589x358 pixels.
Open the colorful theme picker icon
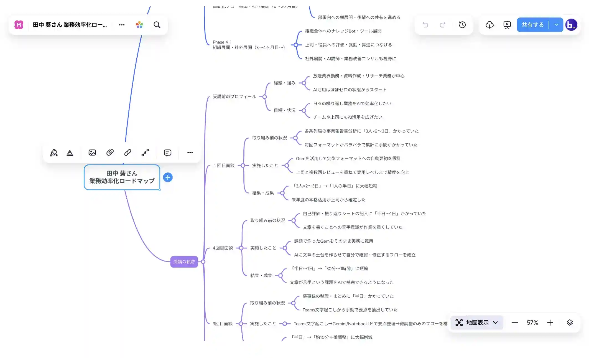(139, 25)
